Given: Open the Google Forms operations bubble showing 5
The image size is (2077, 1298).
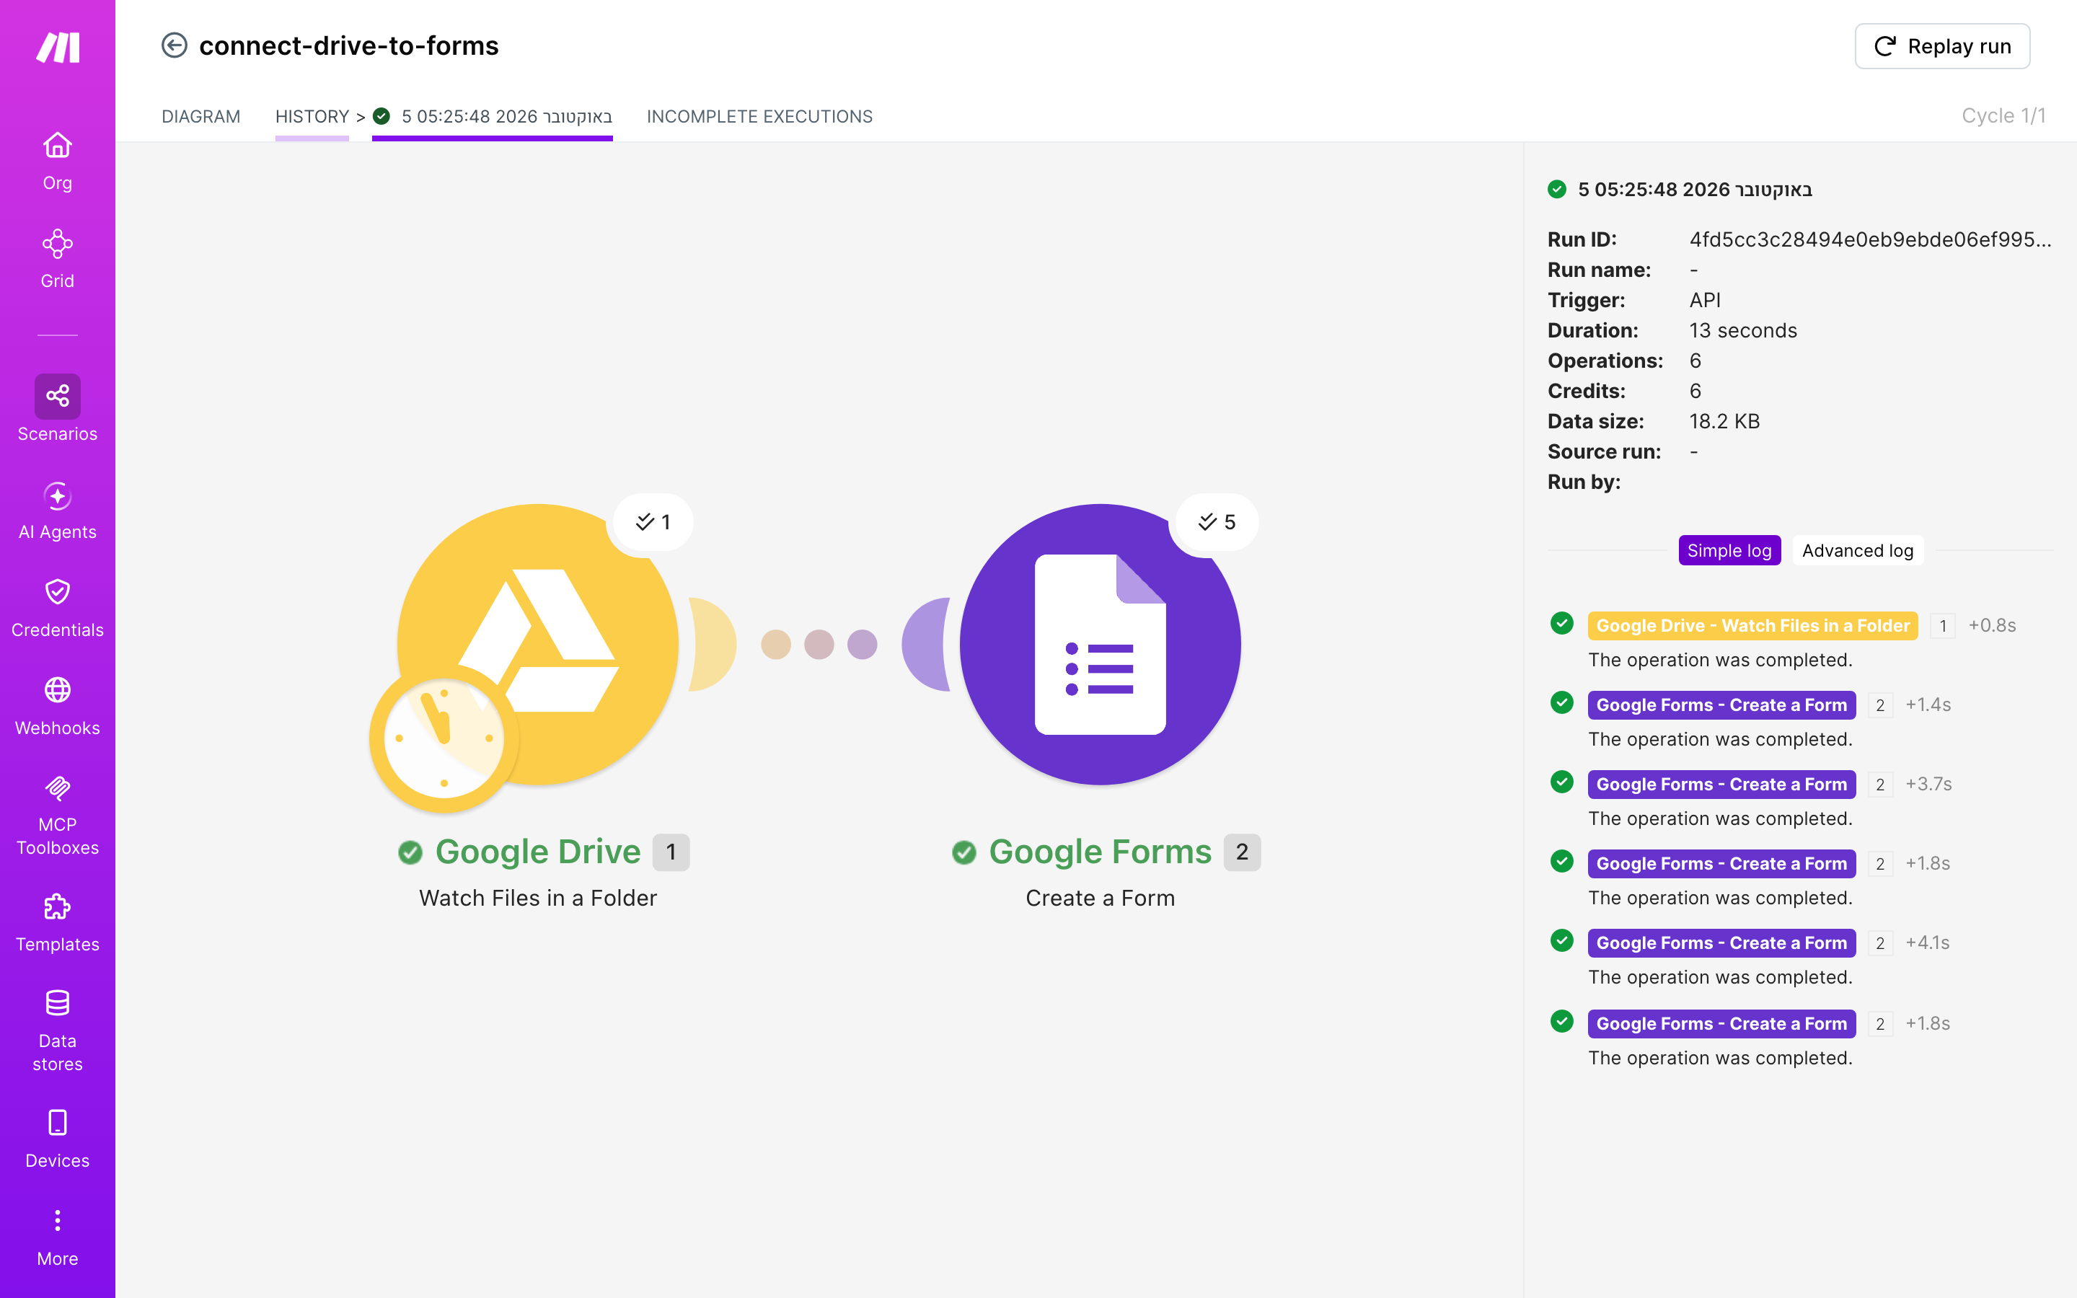Looking at the screenshot, I should (x=1216, y=522).
